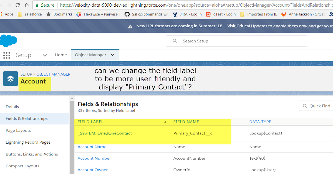Open the Bookmarks star shortcut
The height and width of the screenshot is (174, 333).
[59, 14]
